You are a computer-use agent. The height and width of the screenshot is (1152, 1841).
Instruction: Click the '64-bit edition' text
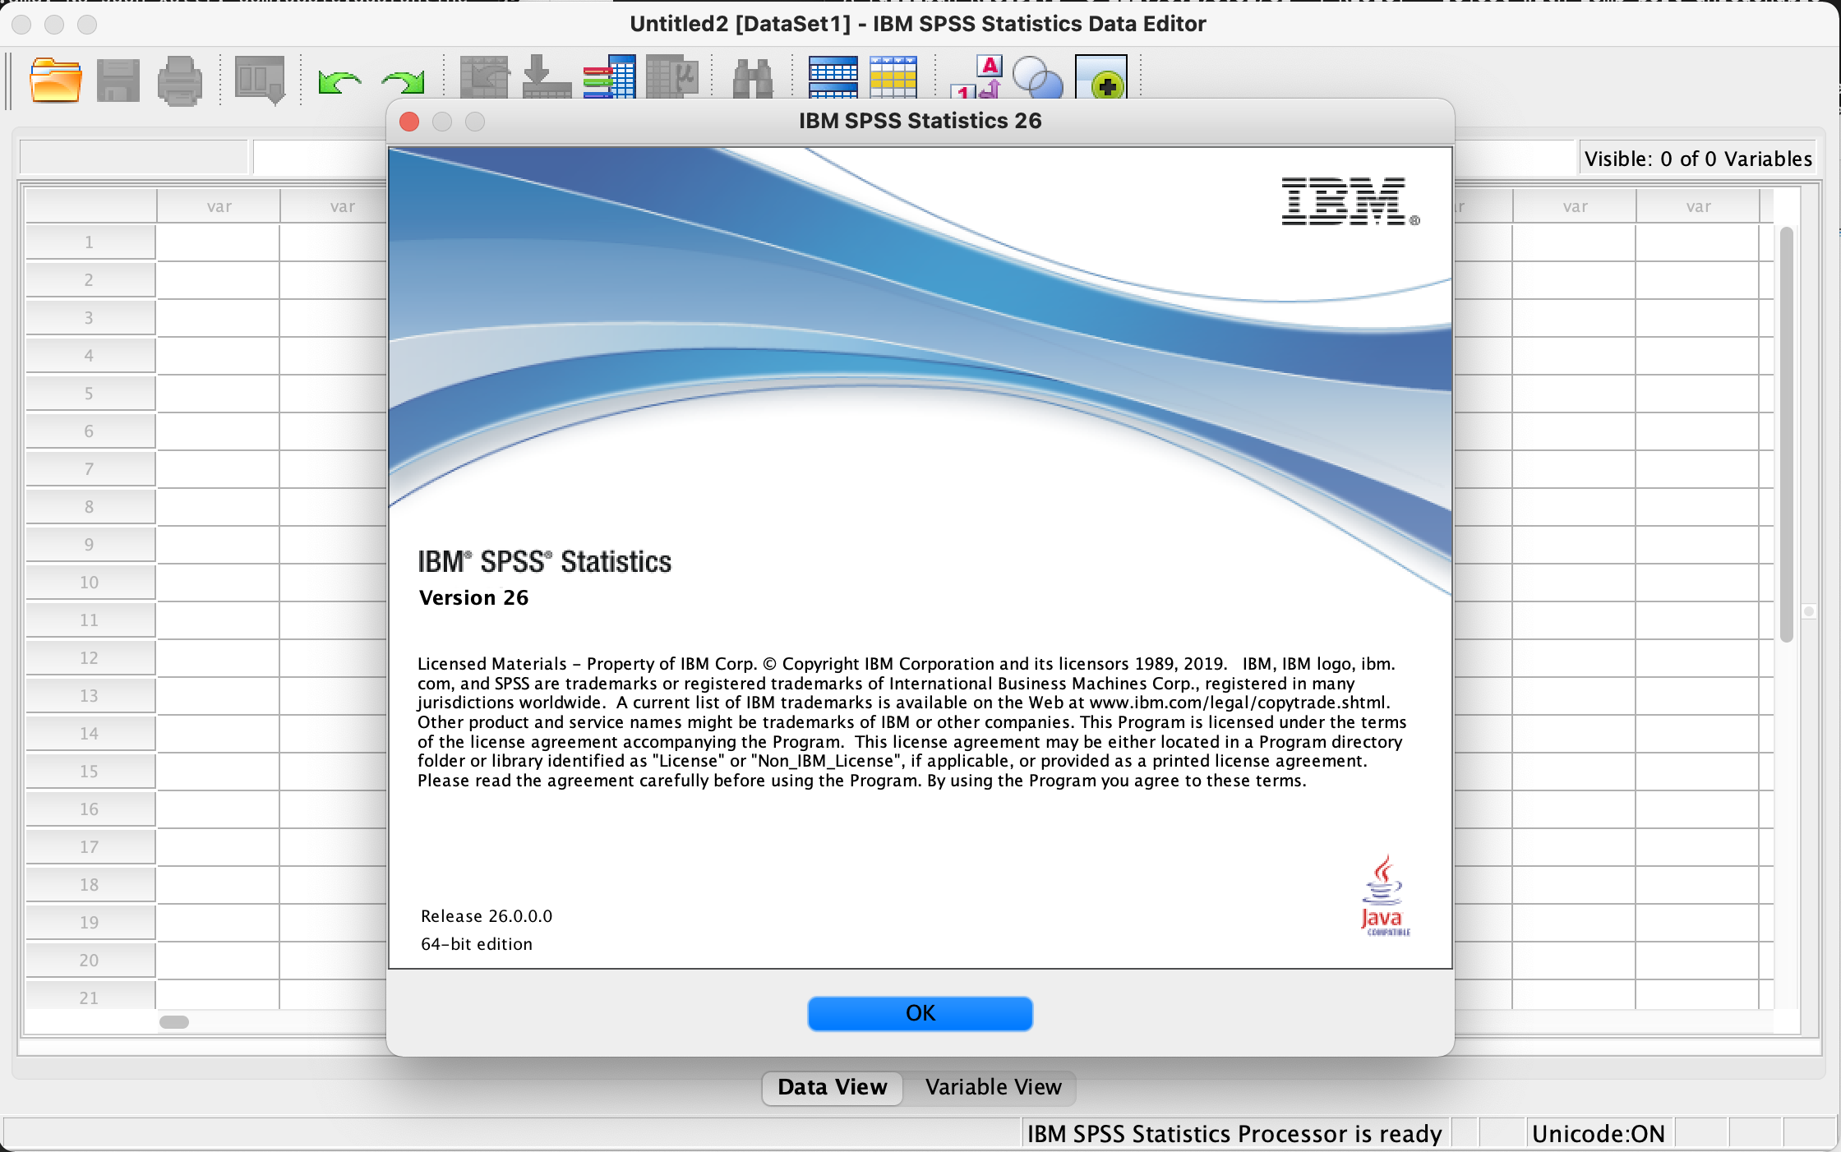pos(477,944)
